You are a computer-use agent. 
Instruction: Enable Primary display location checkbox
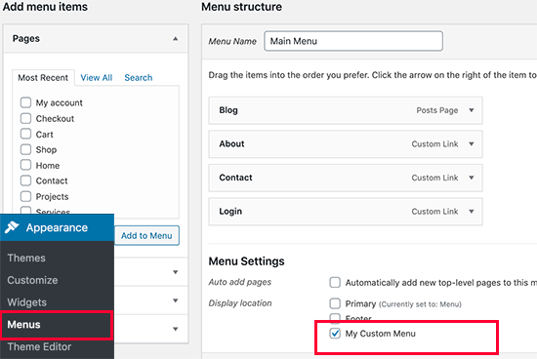(335, 303)
